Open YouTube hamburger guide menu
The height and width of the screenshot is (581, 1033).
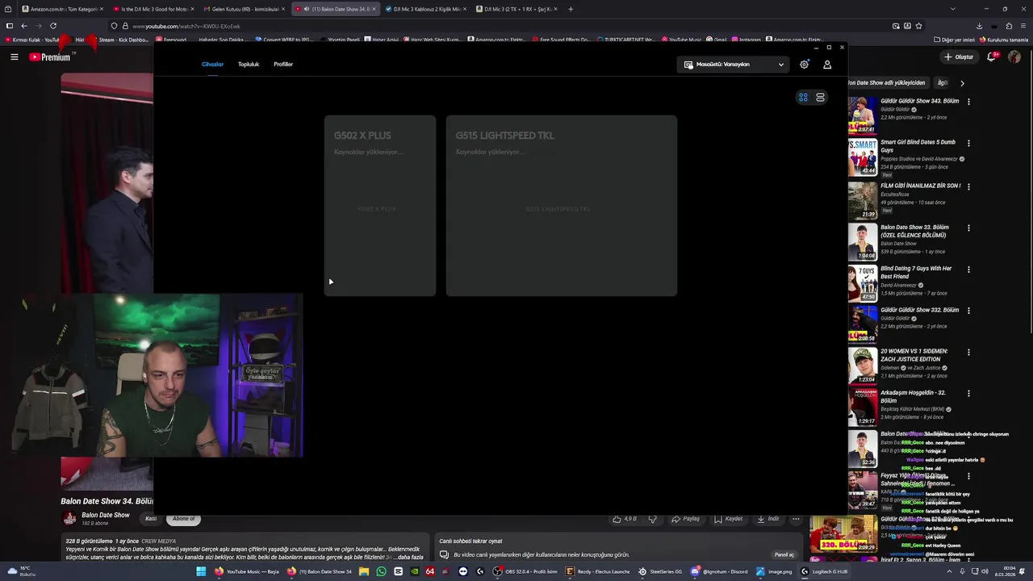point(14,56)
